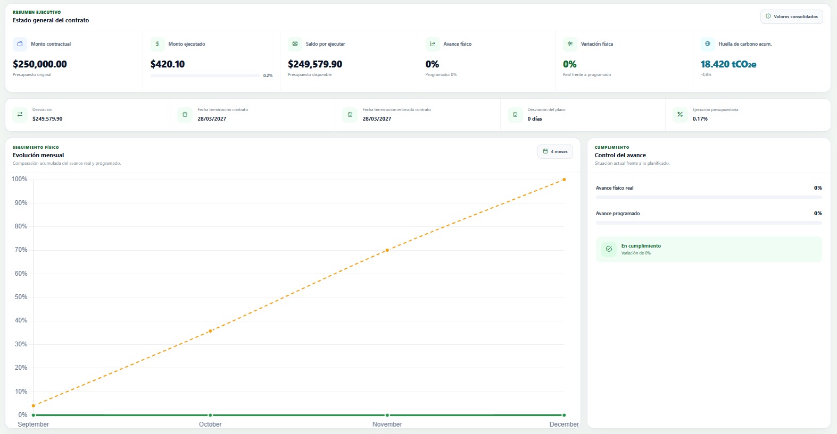Click the October real green data point
Viewport: 837px width, 434px height.
click(x=210, y=415)
